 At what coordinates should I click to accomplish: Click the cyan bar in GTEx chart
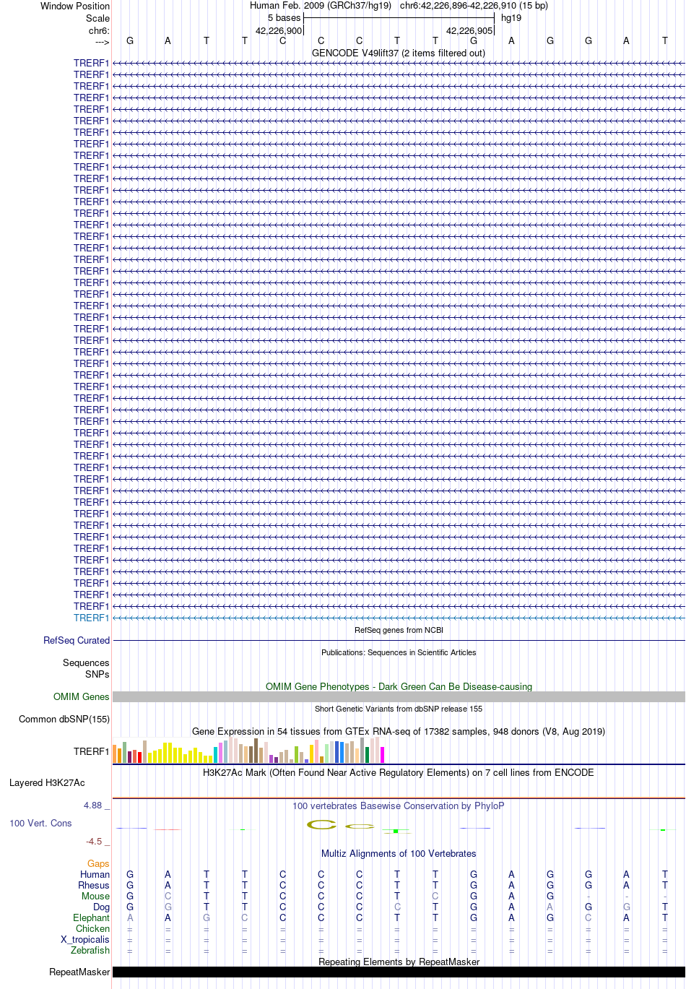[215, 755]
